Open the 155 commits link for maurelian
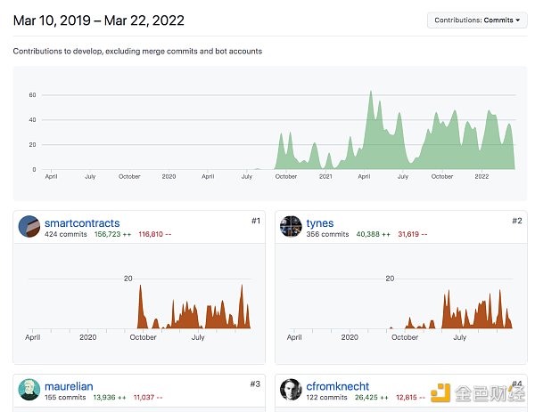The image size is (535, 412). [x=65, y=396]
